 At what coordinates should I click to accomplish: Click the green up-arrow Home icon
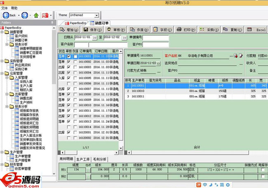click(36, 15)
